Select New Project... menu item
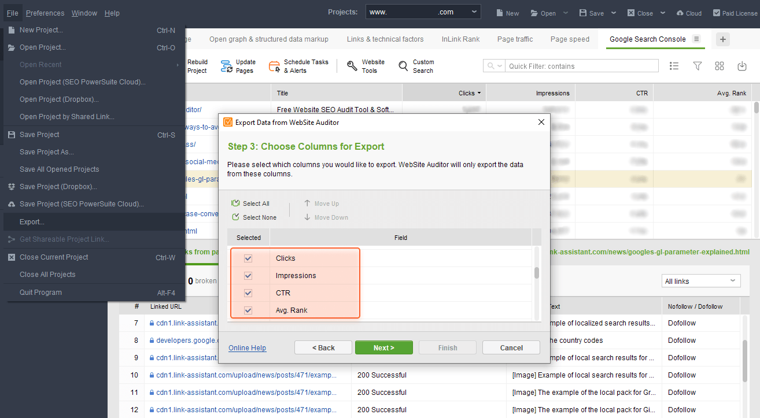Screen dimensions: 760x418 [94, 30]
